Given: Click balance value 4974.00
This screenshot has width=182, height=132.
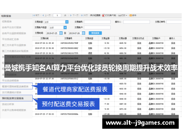Looking at the screenshot, I should [x=123, y=109].
